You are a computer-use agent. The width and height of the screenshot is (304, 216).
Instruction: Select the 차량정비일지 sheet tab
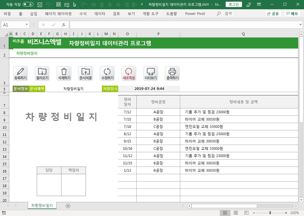(x=42, y=206)
